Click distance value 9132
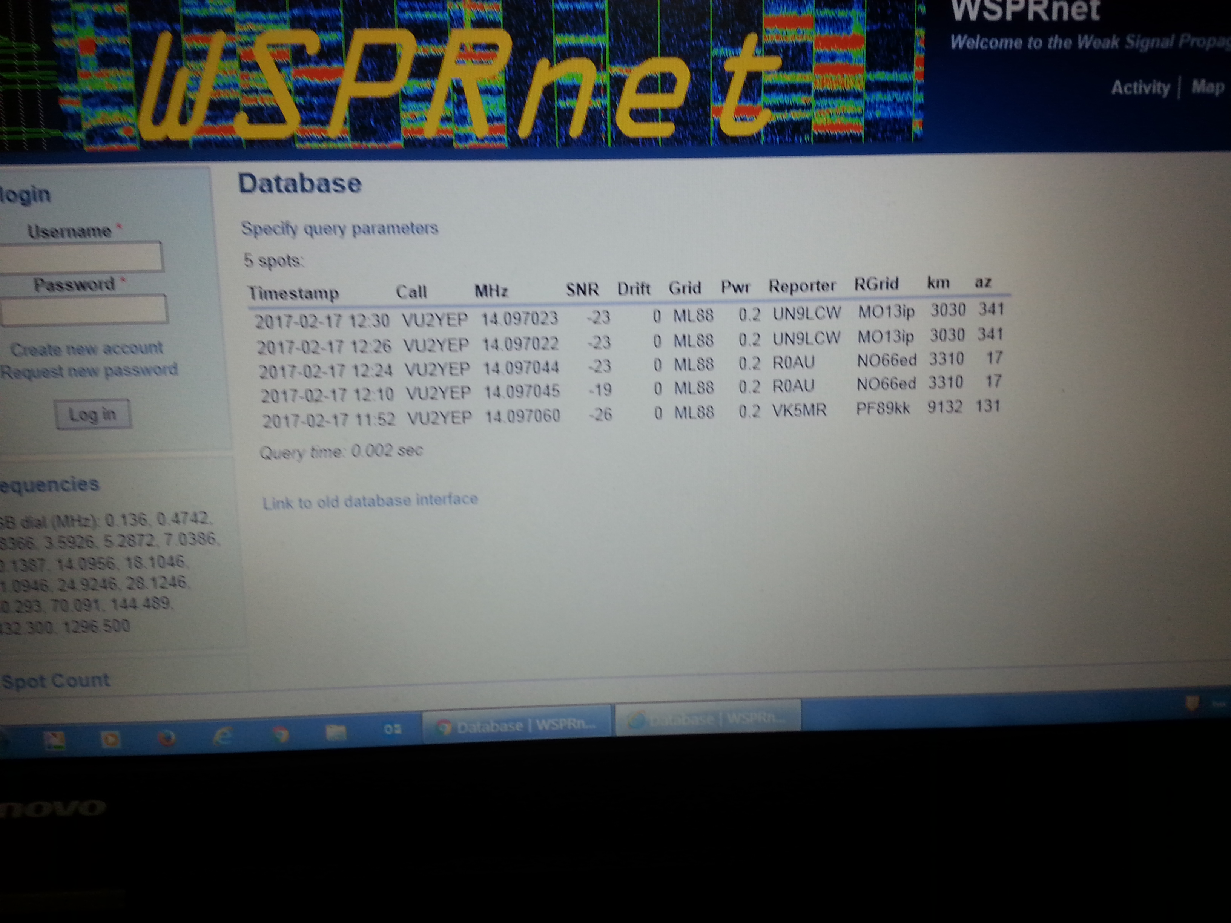This screenshot has height=923, width=1231. pyautogui.click(x=945, y=407)
